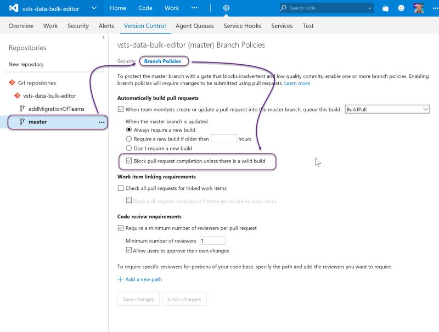
Task: Open the Home hub
Action: (x=118, y=8)
